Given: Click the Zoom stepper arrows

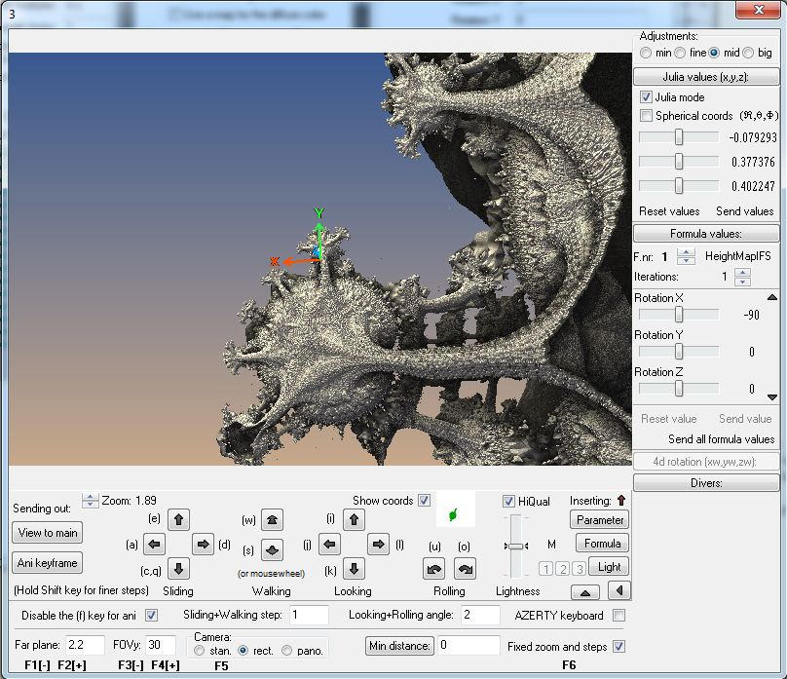Looking at the screenshot, I should pos(90,500).
